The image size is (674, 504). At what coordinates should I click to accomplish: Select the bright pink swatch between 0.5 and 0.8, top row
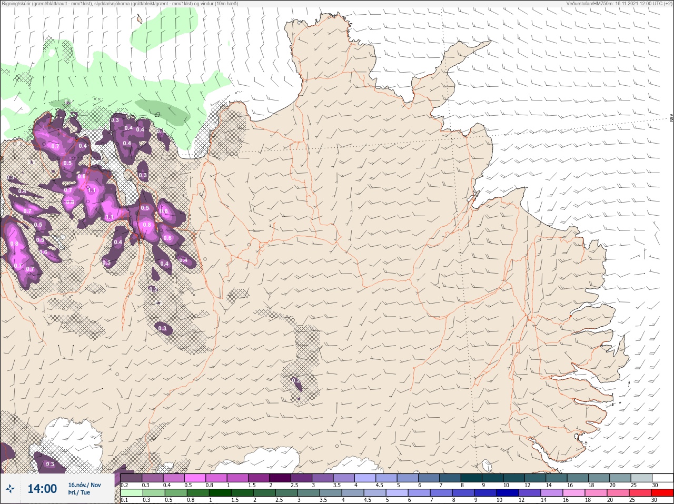click(195, 478)
